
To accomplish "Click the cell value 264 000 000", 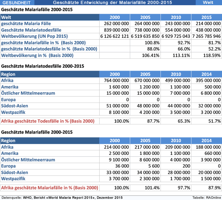I will [x=147, y=23].
